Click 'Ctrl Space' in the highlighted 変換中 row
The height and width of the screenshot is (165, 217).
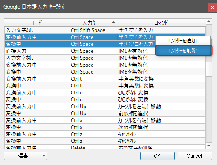93,44
